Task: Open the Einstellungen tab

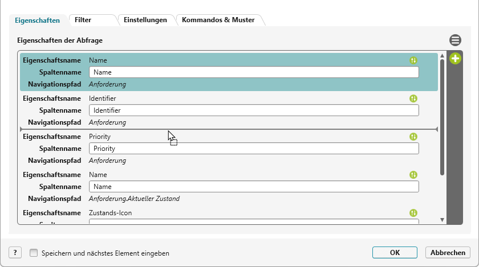Action: (x=145, y=20)
